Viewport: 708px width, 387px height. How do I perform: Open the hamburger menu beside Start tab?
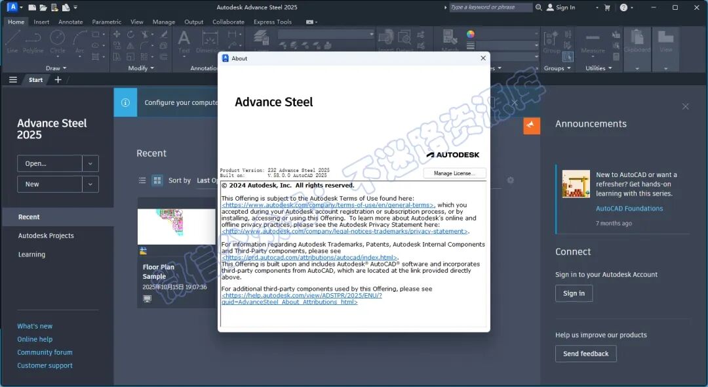pyautogui.click(x=13, y=79)
